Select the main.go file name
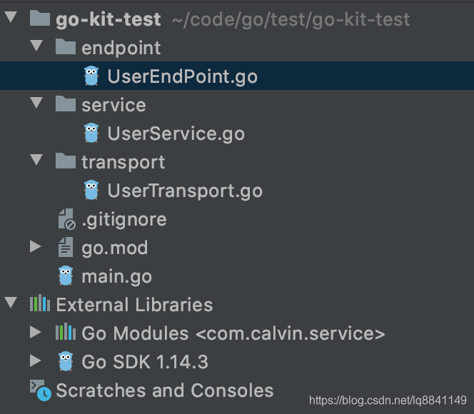Screen dimensions: 474x414 click(116, 276)
